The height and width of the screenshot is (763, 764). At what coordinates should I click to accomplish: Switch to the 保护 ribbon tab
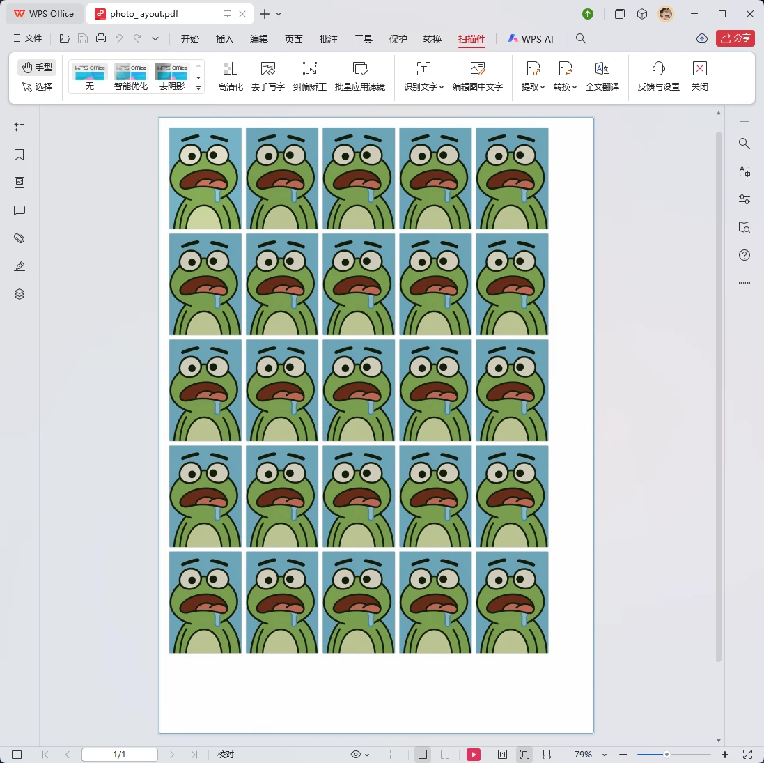coord(398,39)
